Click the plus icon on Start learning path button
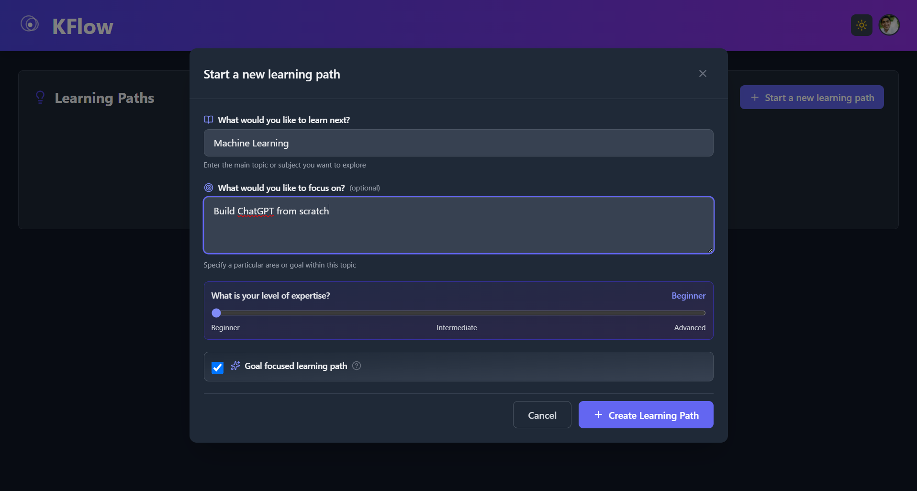The image size is (917, 491). click(x=754, y=97)
